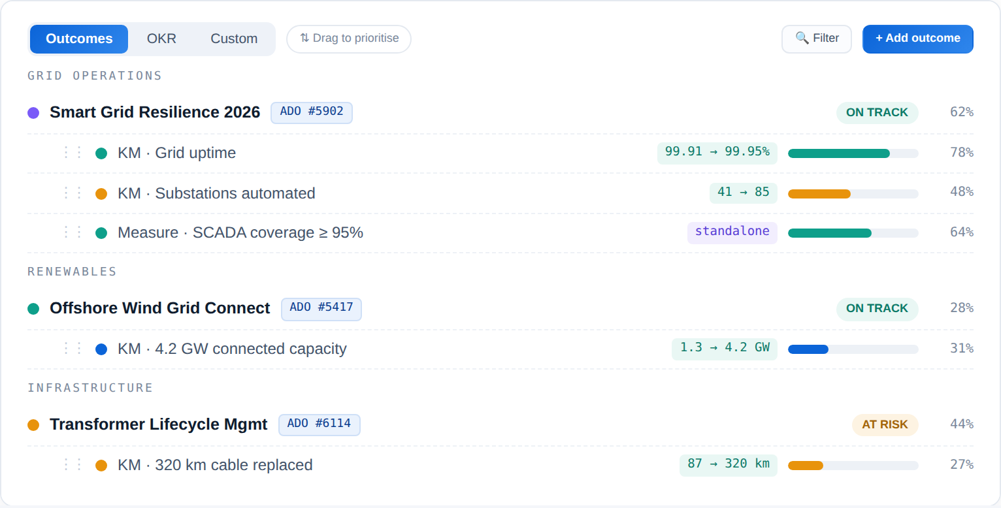Open the Filter button
Screen dimensions: 1001x508
[817, 39]
